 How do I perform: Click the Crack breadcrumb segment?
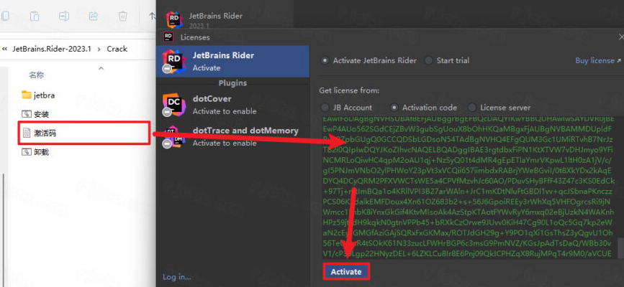click(x=117, y=49)
